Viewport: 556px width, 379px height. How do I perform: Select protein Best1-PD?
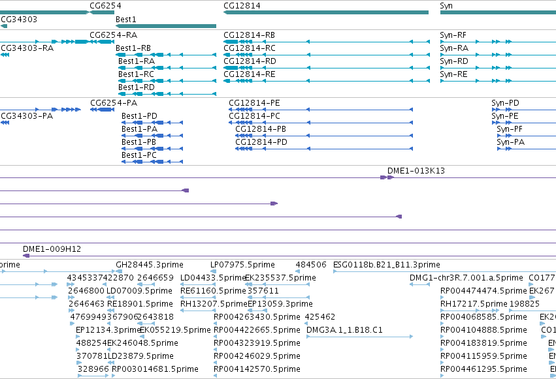tap(139, 116)
